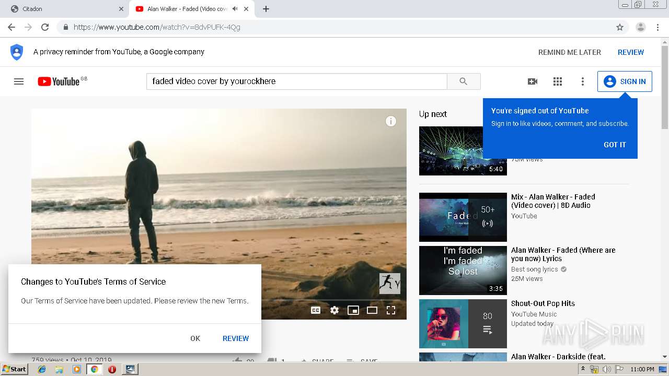Image resolution: width=669 pixels, height=376 pixels.
Task: Close the Citadon tab
Action: click(121, 9)
